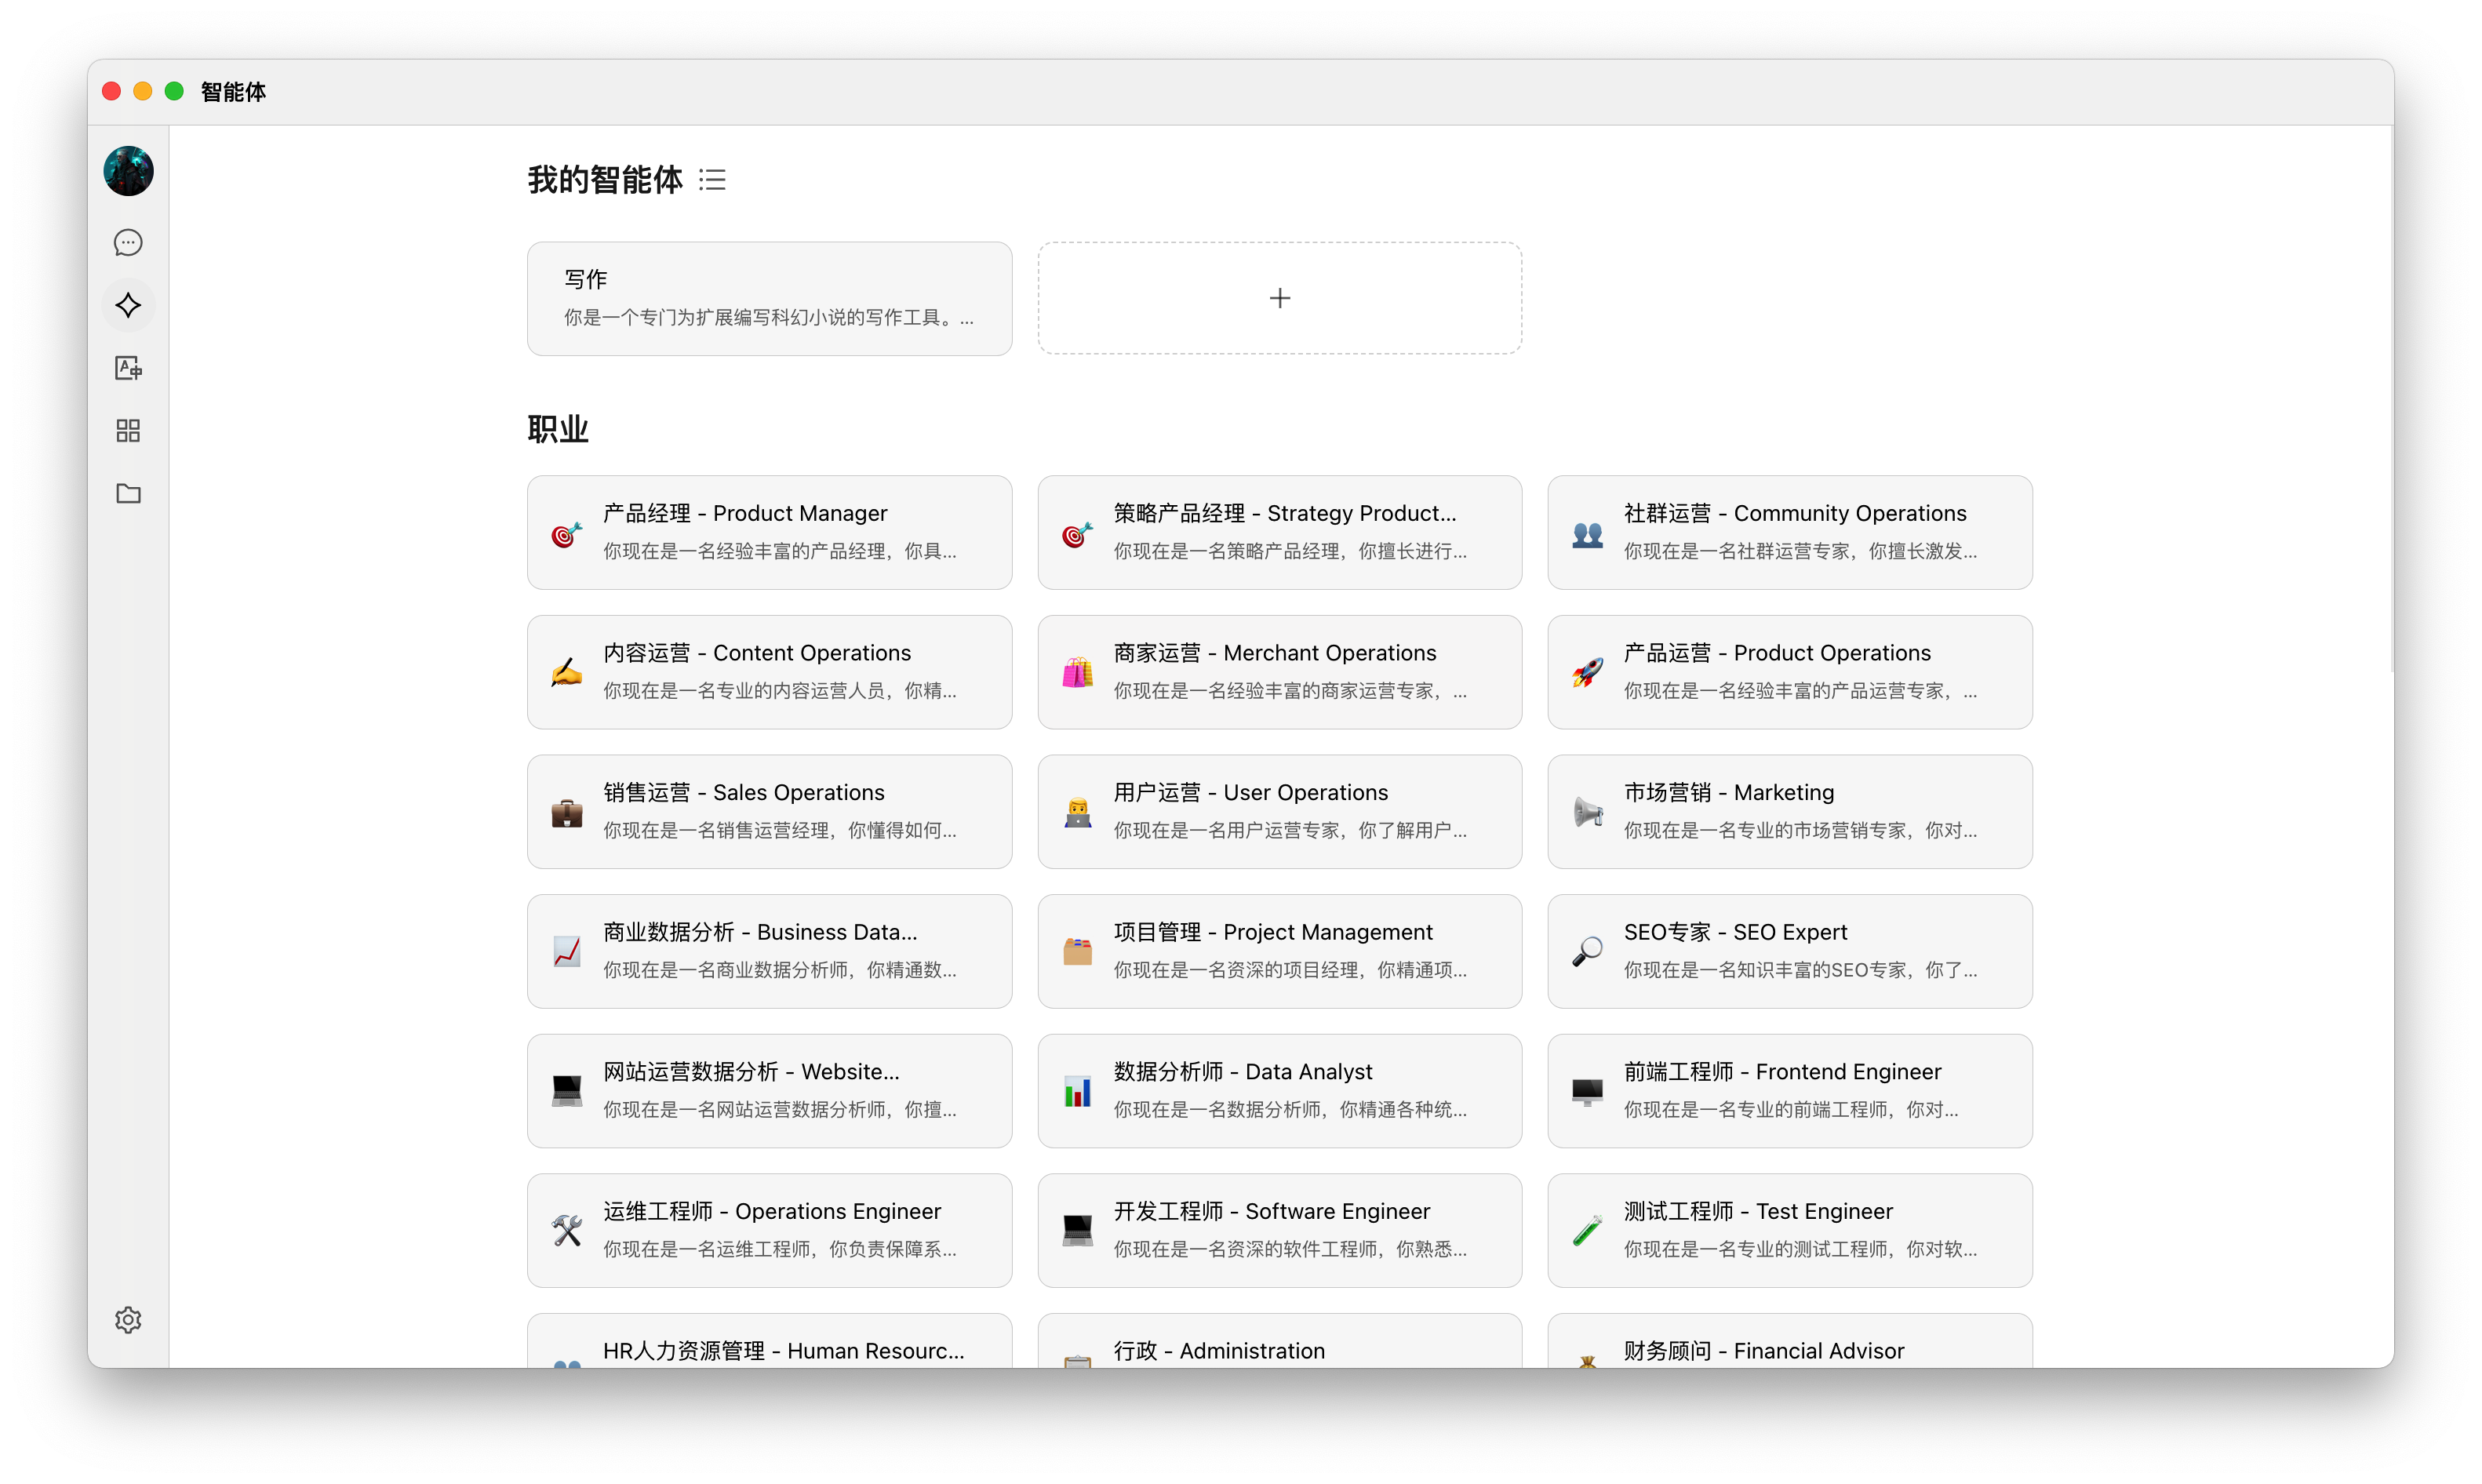
Task: Select the sparkle agents icon in the sidebar
Action: pos(128,305)
